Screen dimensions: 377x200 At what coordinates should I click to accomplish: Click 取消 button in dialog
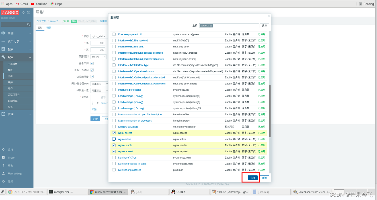coord(265,178)
